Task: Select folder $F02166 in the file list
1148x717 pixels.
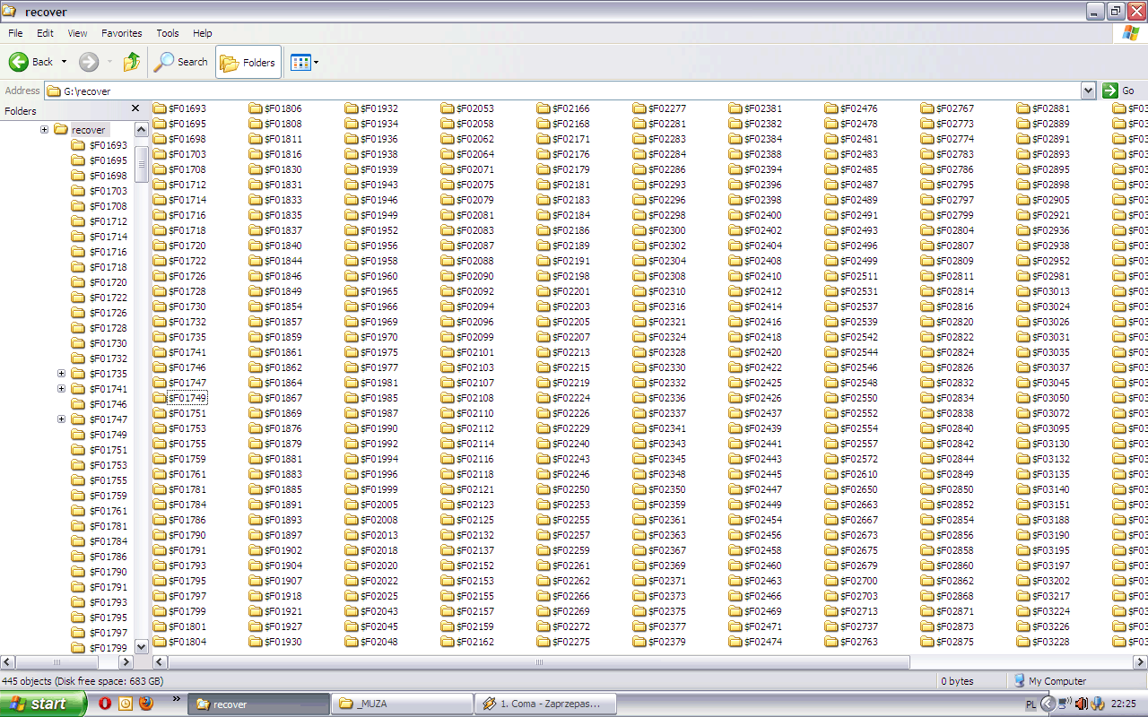Action: 562,108
